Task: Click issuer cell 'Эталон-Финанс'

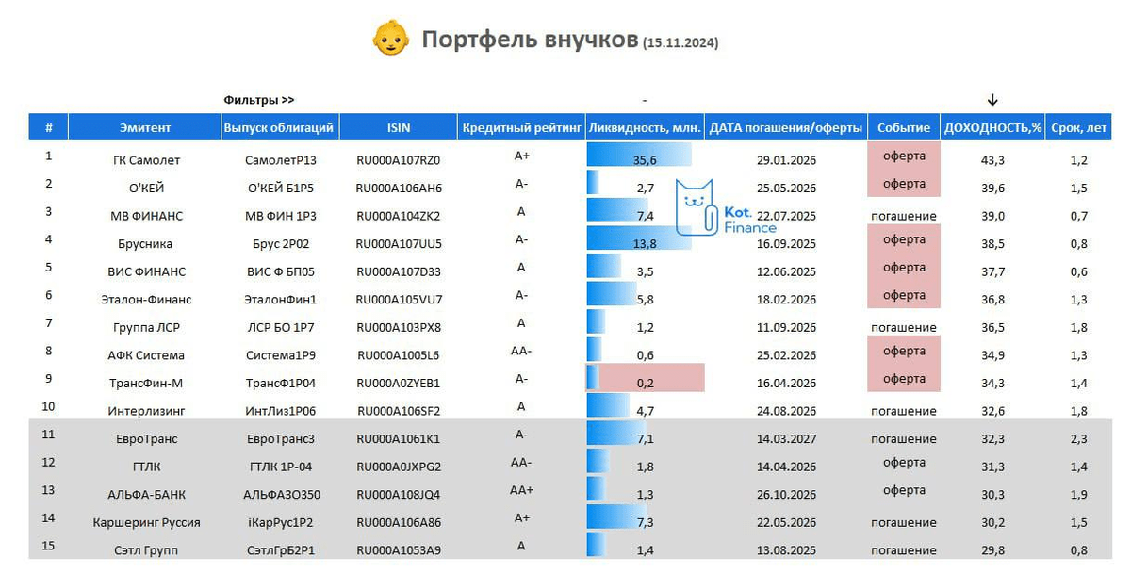Action: (145, 300)
